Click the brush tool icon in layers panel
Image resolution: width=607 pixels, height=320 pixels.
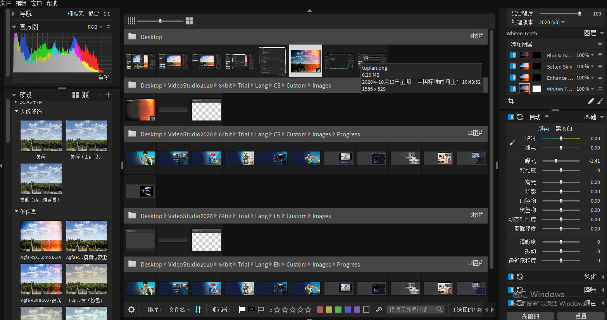click(600, 101)
